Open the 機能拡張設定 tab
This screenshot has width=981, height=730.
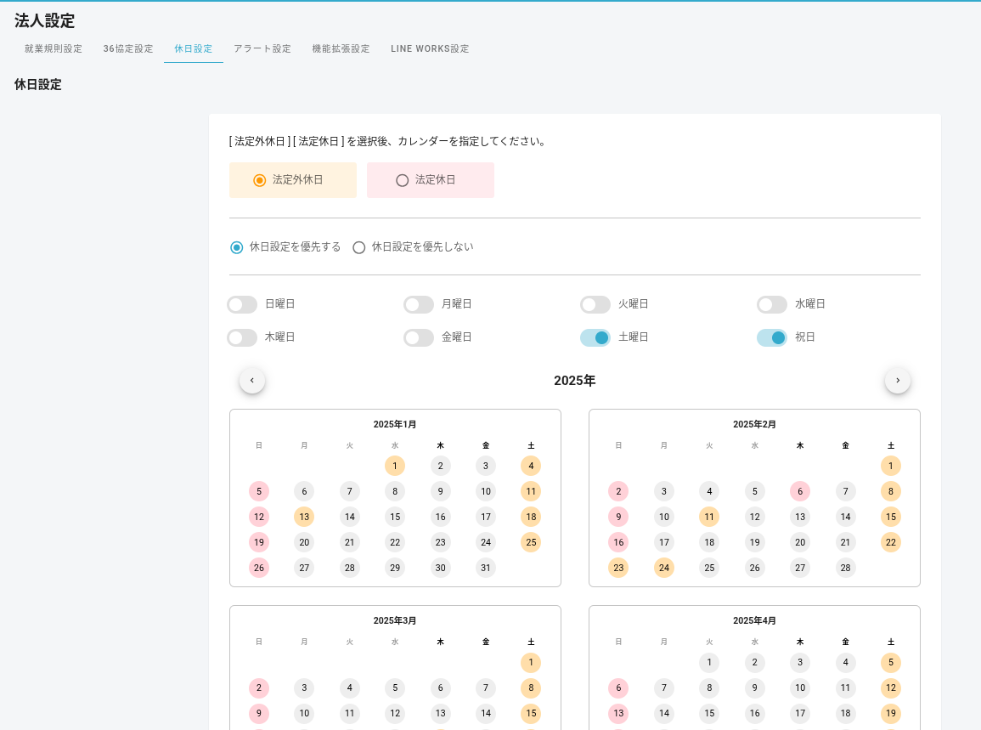[341, 48]
